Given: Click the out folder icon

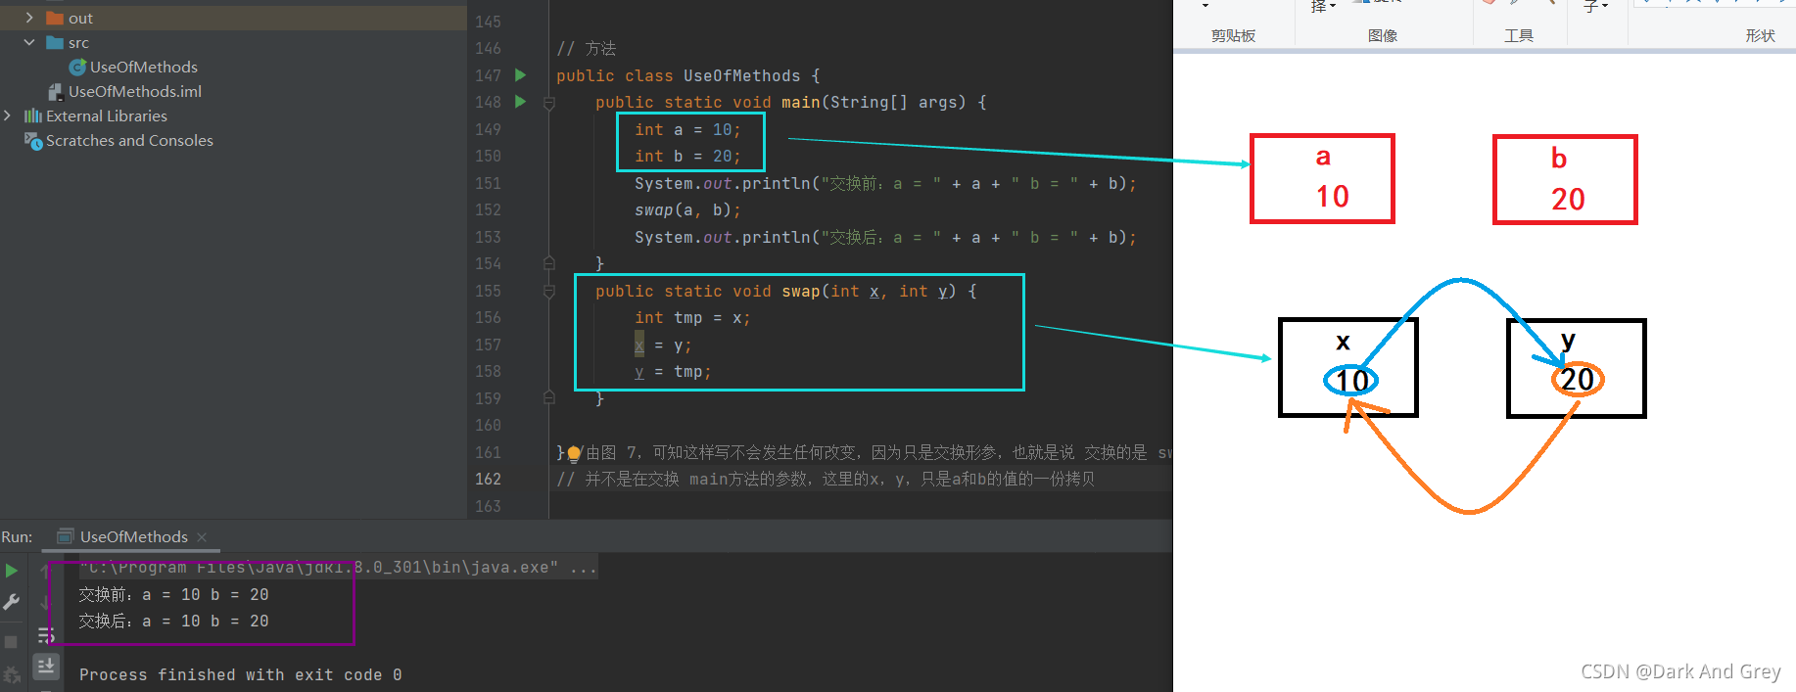Looking at the screenshot, I should point(55,18).
